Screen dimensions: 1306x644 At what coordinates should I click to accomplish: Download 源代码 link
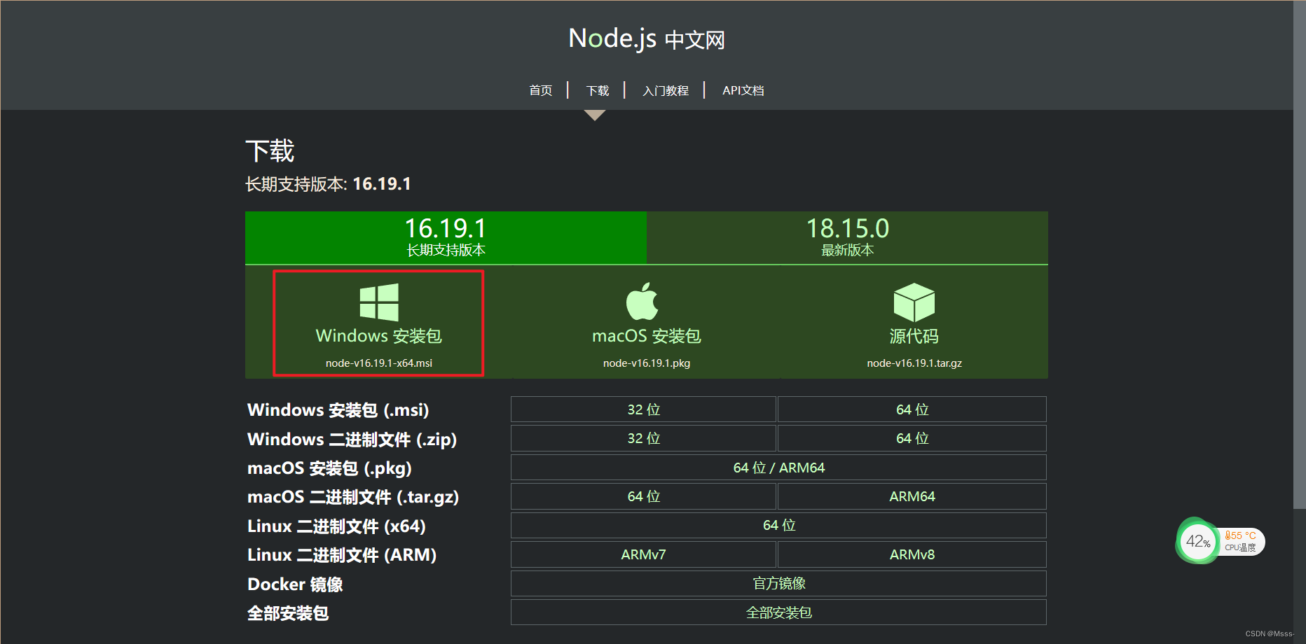[914, 336]
